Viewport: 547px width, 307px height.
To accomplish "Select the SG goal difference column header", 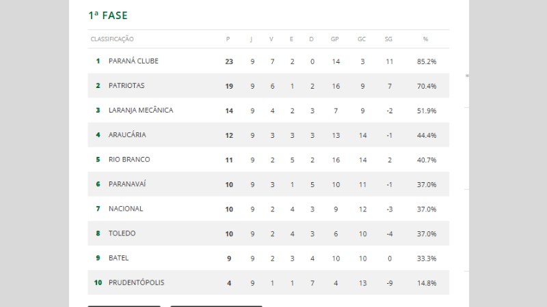I will [389, 39].
